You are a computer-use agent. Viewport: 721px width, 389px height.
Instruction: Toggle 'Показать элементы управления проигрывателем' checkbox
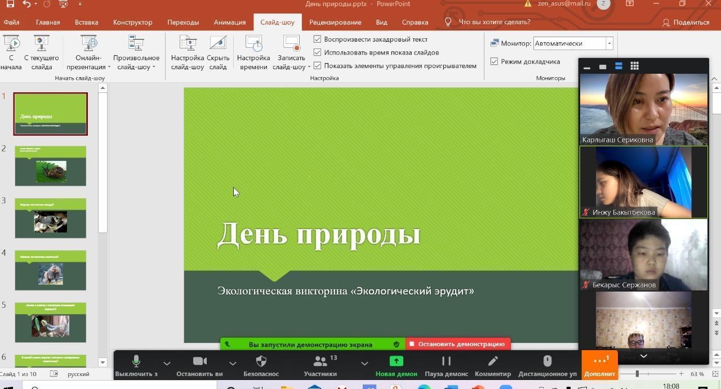pos(318,65)
